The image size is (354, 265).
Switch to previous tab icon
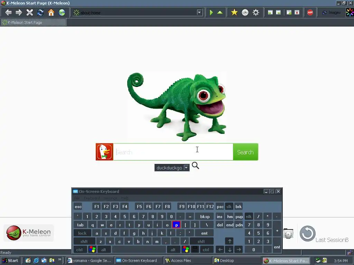coord(270,12)
